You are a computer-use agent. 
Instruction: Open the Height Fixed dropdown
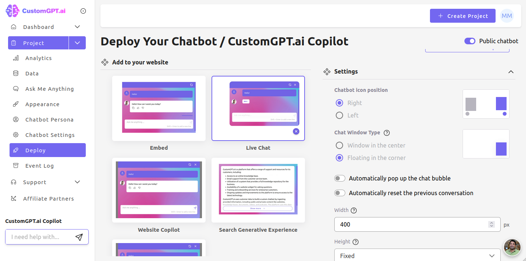coord(417,256)
